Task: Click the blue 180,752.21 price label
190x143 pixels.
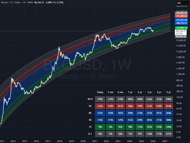Action: [x=181, y=23]
